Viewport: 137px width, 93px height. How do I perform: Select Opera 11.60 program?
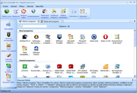(105, 38)
